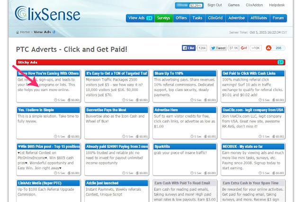Click the Facebook Like button
303x202 pixels.
[x=188, y=48]
